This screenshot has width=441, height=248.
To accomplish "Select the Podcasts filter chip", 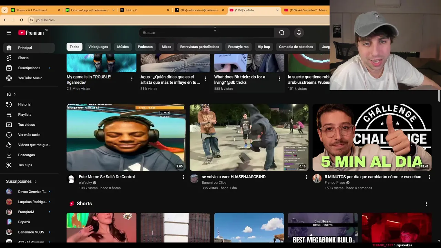I will [x=145, y=47].
